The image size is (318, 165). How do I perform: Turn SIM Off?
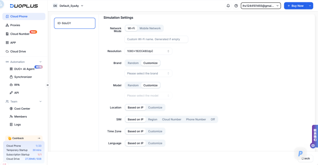pos(213,120)
